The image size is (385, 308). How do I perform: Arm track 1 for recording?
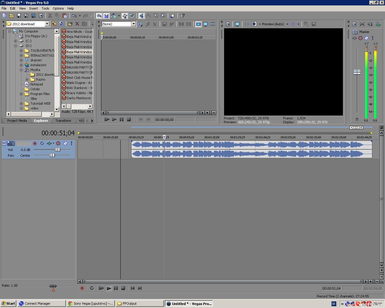click(35, 143)
